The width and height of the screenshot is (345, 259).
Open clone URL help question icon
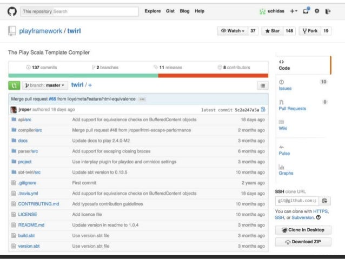pyautogui.click(x=319, y=217)
